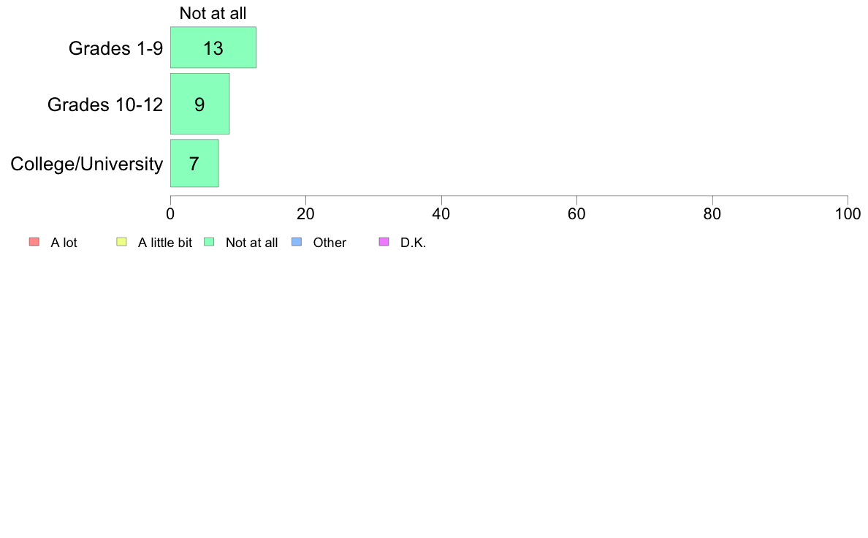Image resolution: width=868 pixels, height=538 pixels.
Task: Click the 'Grades 1-9' row label
Action: point(115,48)
